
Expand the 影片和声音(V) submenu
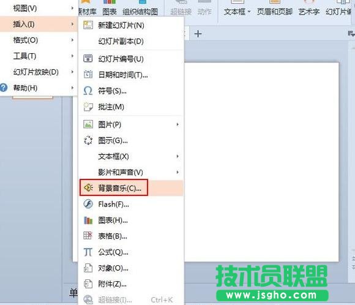point(131,172)
